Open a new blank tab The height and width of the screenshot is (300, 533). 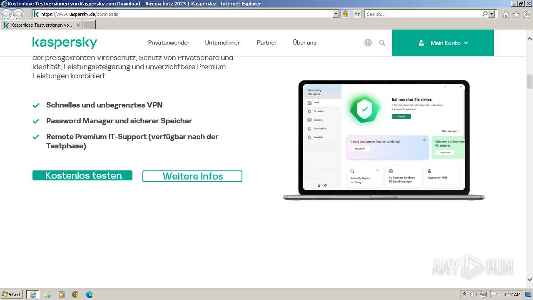click(90, 25)
